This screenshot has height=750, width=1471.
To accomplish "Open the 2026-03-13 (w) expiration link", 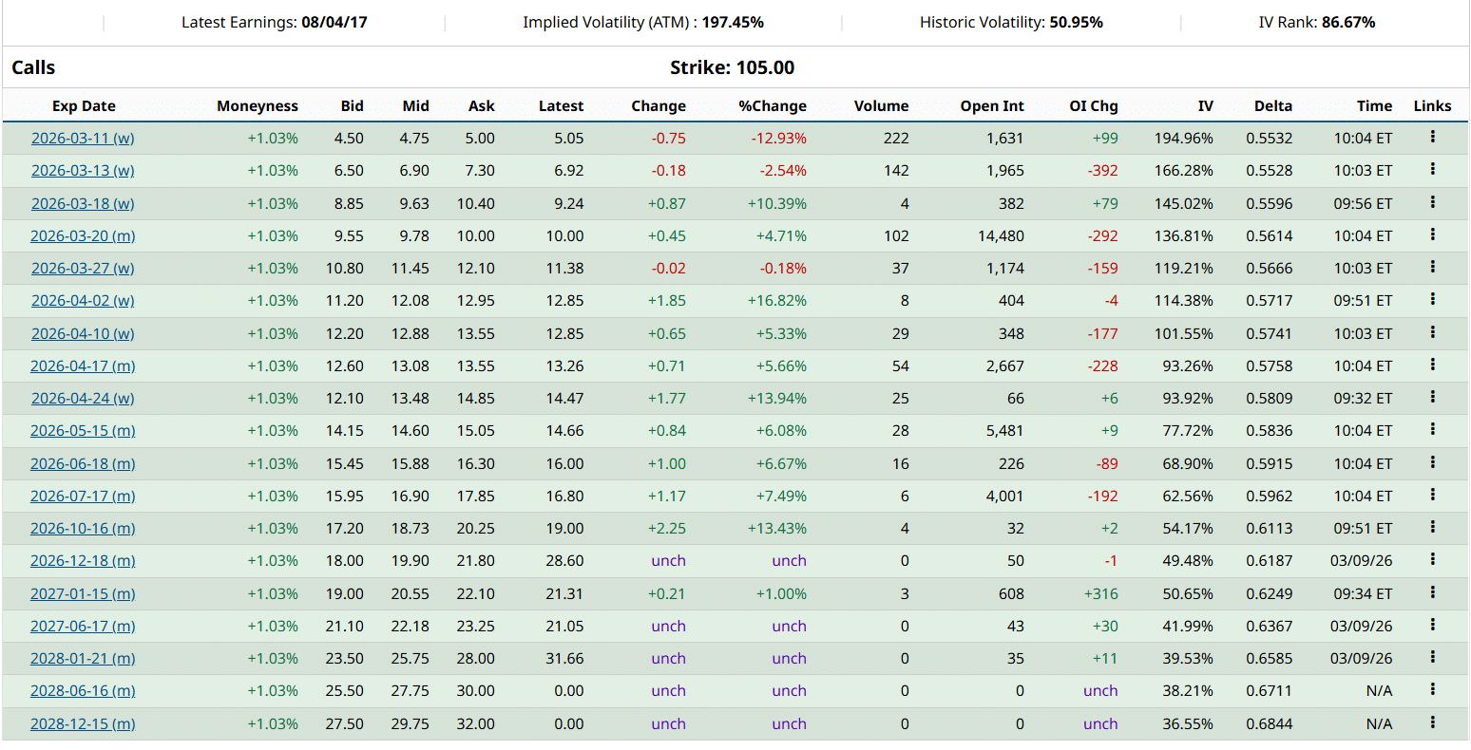I will point(83,171).
